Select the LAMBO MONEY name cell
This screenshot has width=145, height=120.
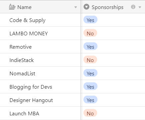pos(40,33)
